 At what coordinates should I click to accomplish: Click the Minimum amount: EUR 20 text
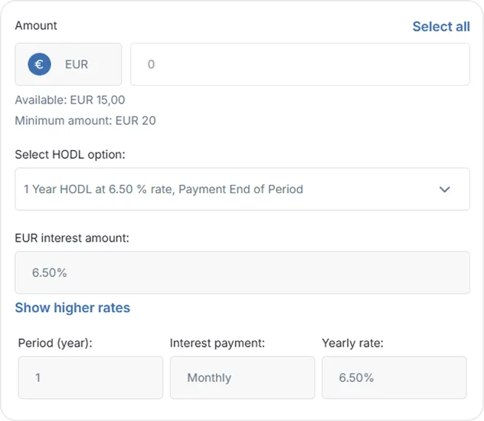[x=86, y=121]
